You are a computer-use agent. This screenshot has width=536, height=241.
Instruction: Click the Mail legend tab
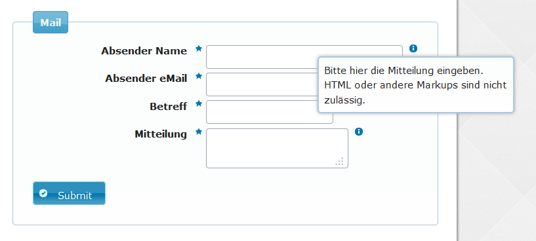point(51,22)
